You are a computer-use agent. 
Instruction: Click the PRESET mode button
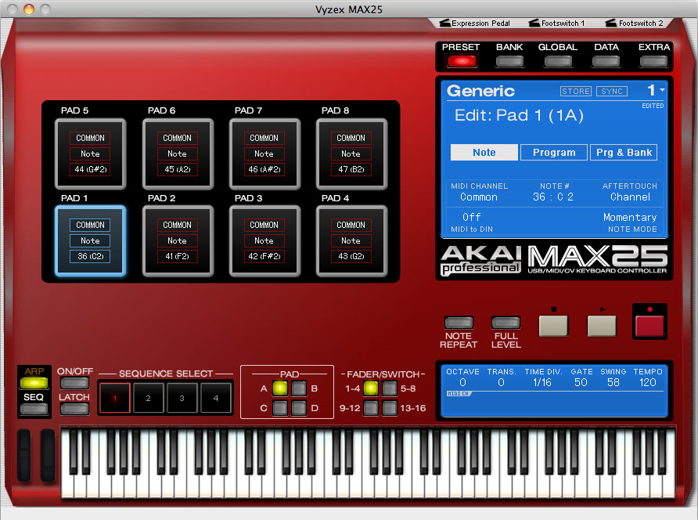pos(461,60)
